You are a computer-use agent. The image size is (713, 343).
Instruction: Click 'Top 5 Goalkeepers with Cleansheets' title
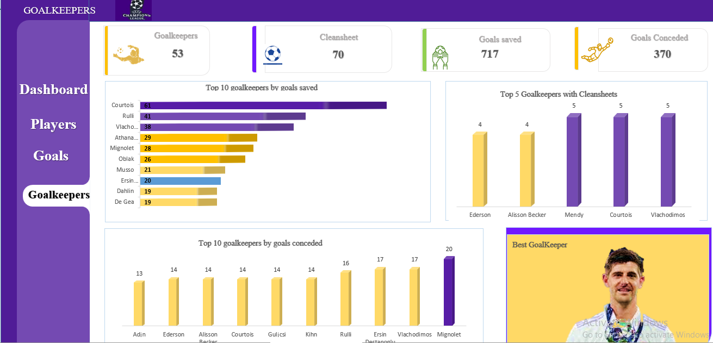[x=559, y=94]
